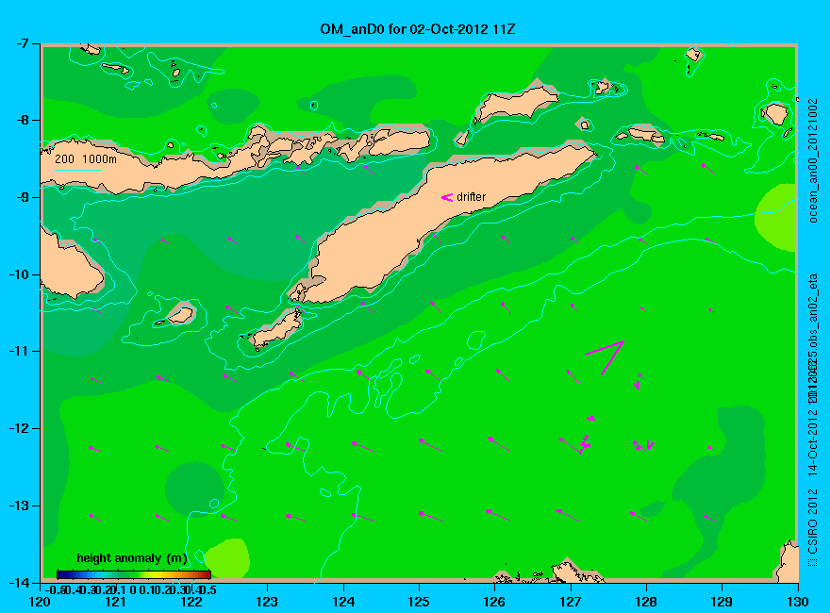The image size is (830, 613).
Task: Click the 121 longitude tick label
Action: click(x=116, y=602)
